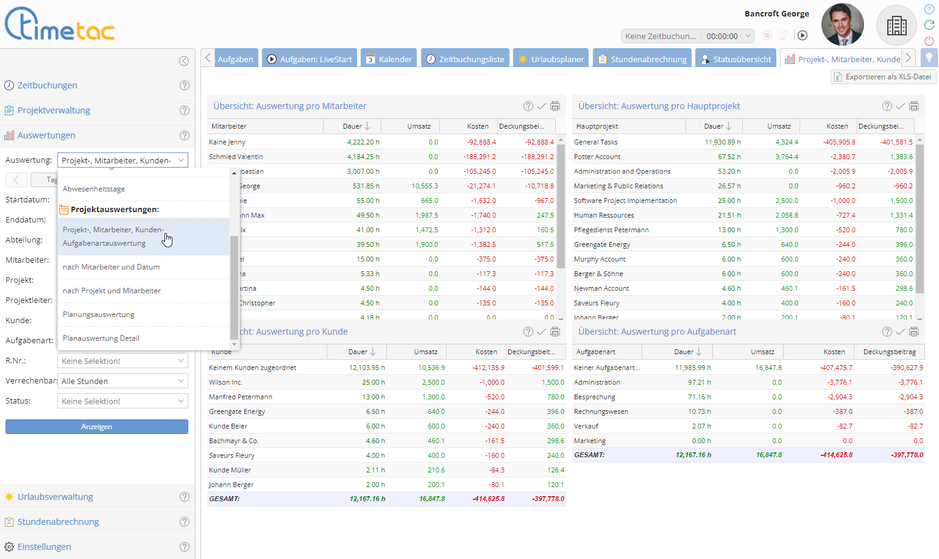Sort Hauptprojekt table by Umsatz column

779,126
